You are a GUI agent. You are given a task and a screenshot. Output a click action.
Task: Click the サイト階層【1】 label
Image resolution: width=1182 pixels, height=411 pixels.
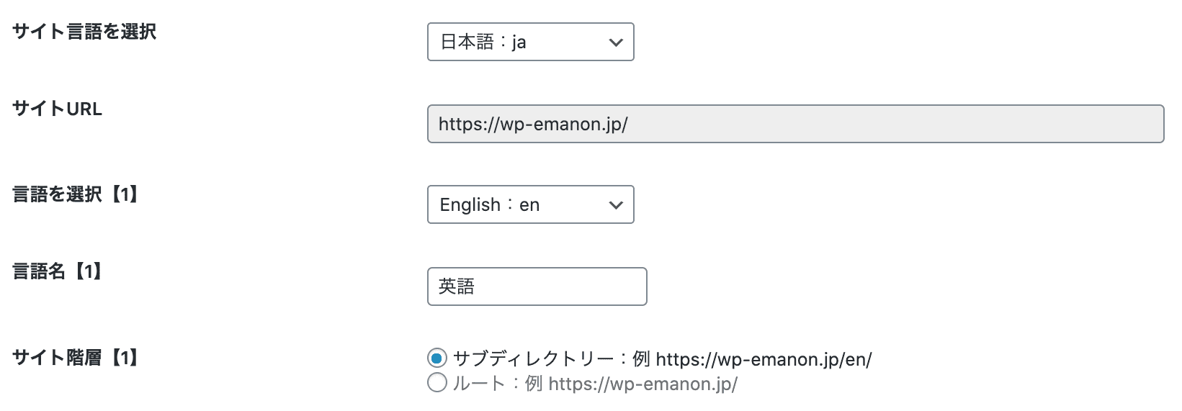click(76, 357)
